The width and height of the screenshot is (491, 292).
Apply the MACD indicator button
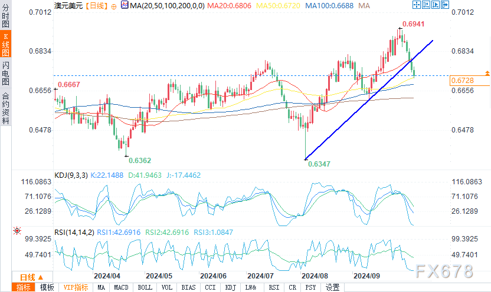121,287
